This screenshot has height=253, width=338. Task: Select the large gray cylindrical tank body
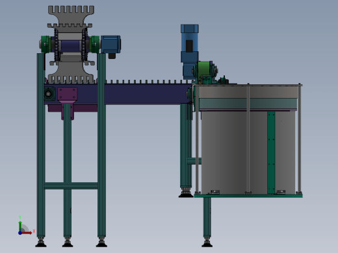pos(248,152)
